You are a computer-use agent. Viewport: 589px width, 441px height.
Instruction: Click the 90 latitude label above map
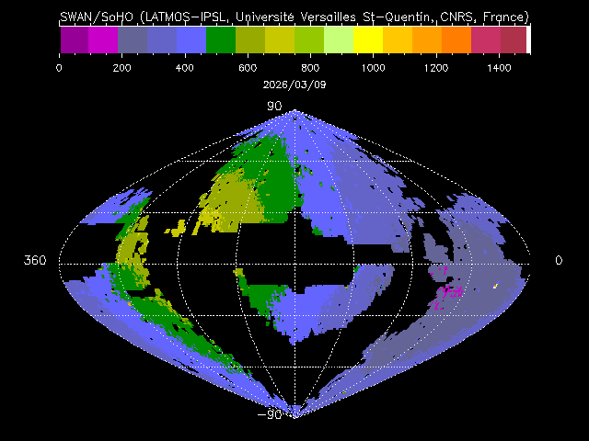click(274, 107)
